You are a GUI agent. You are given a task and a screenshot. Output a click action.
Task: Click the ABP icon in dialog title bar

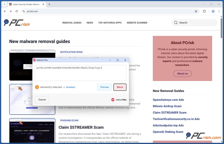(x=34, y=60)
